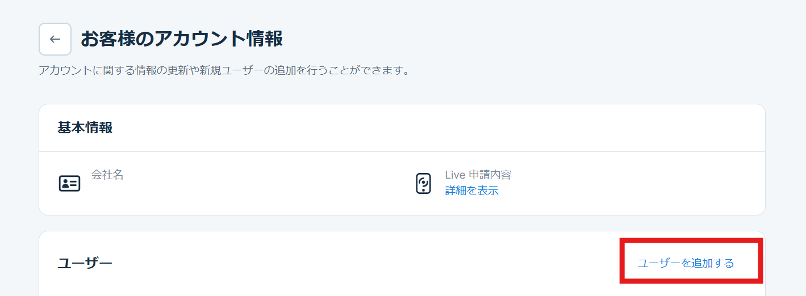Screen dimensions: 806x296
Task: Click the back arrow button
Action: [55, 39]
